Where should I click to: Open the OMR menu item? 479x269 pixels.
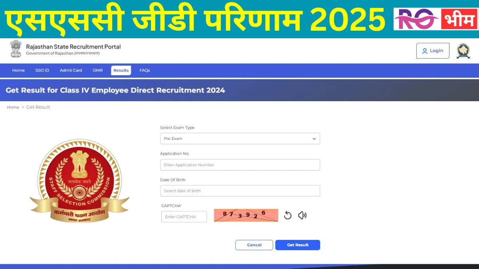click(98, 71)
